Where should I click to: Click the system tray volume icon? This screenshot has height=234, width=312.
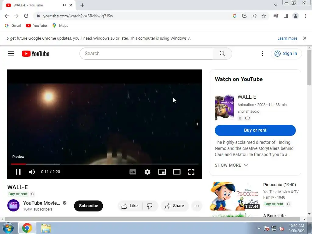[281, 229]
